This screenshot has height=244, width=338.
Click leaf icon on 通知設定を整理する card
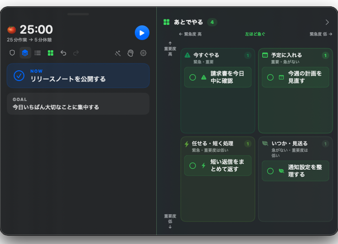281,171
